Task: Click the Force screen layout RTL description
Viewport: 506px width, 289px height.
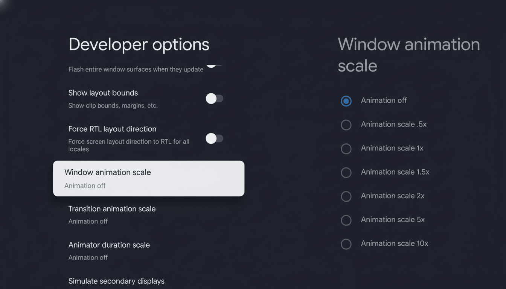Action: coord(129,145)
